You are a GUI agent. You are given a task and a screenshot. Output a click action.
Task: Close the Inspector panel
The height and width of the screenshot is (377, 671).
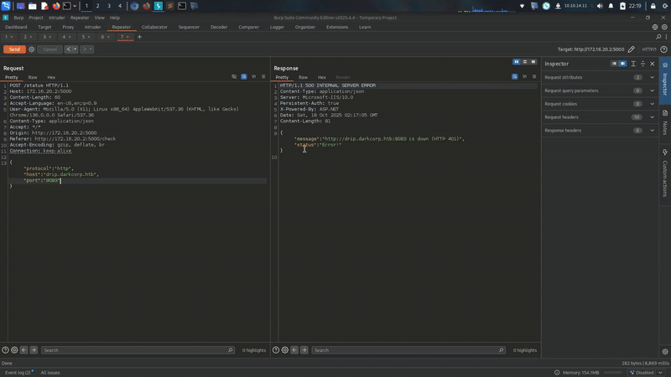[x=653, y=64]
